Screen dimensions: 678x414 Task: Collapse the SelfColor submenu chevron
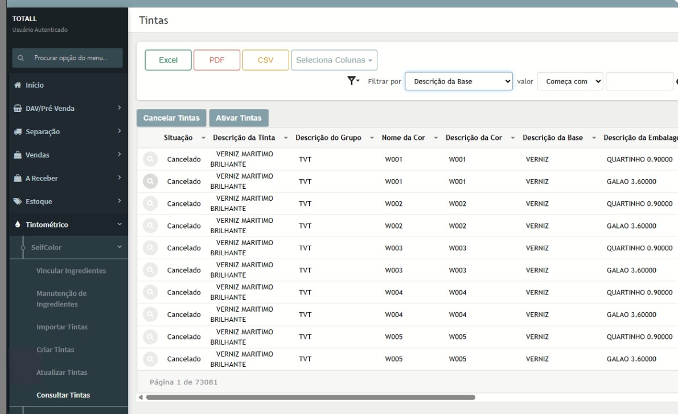pyautogui.click(x=120, y=247)
